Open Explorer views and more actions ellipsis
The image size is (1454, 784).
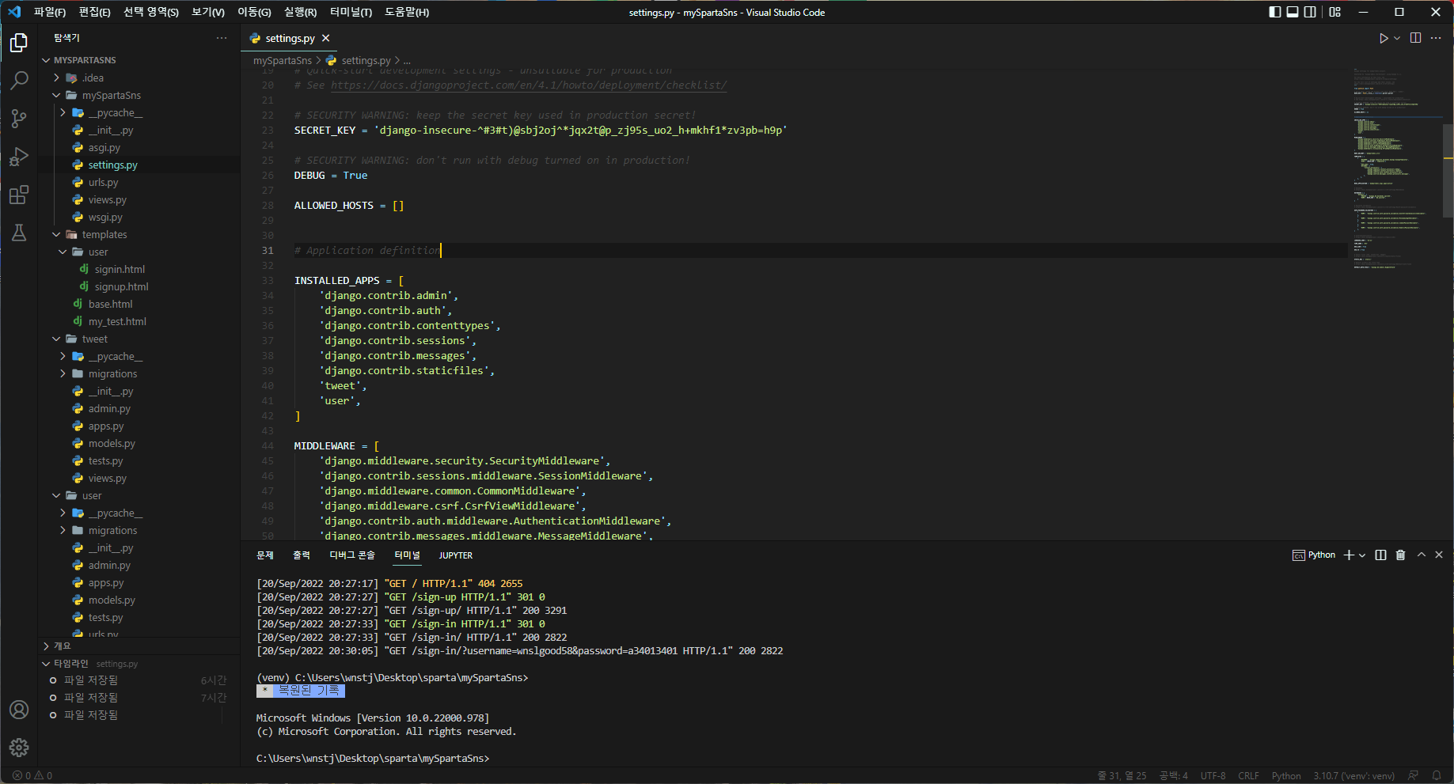[222, 38]
